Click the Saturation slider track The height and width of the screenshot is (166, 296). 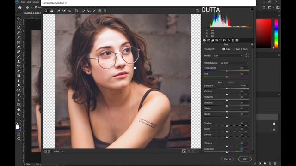pyautogui.click(x=227, y=151)
